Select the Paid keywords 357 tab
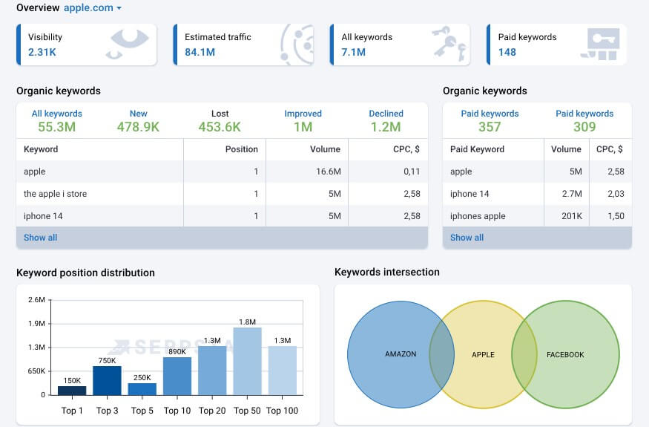This screenshot has height=427, width=649. point(490,120)
